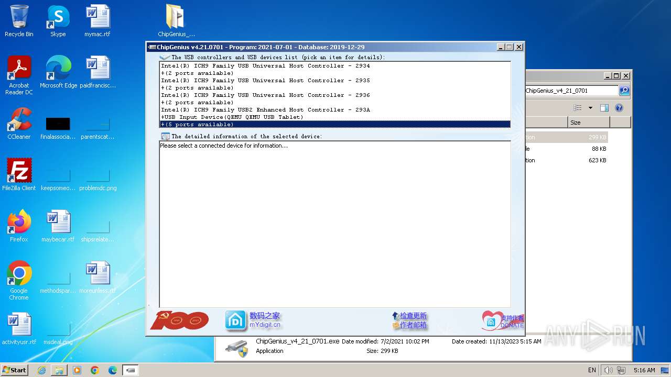
Task: Open the ChipGenius folder on desktop
Action: click(x=176, y=21)
